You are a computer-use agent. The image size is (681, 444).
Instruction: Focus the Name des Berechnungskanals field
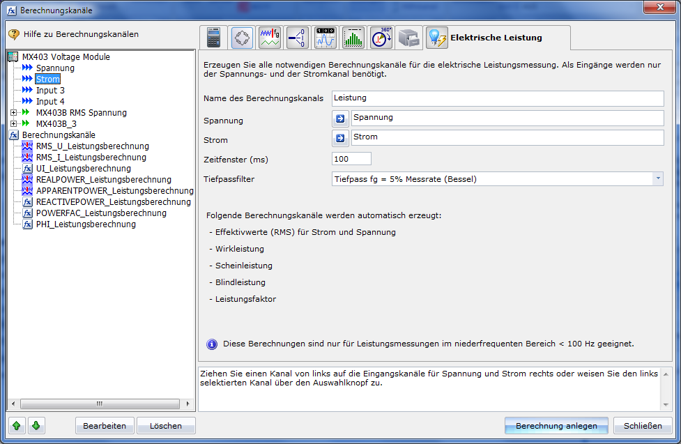[498, 98]
